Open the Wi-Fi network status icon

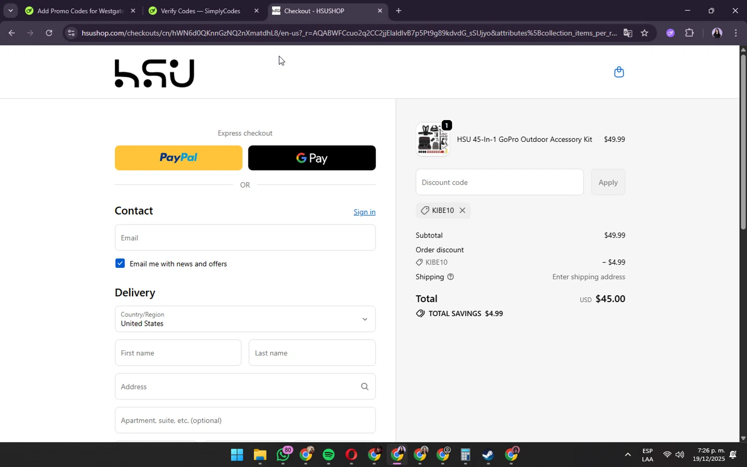[667, 455]
